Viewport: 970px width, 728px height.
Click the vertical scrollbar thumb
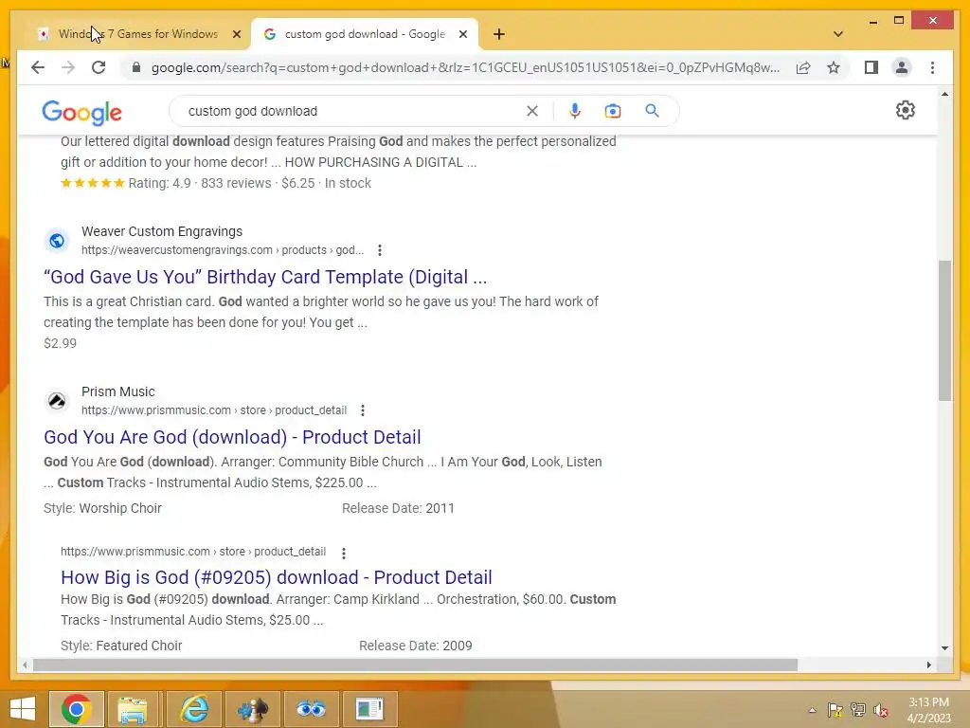(944, 331)
